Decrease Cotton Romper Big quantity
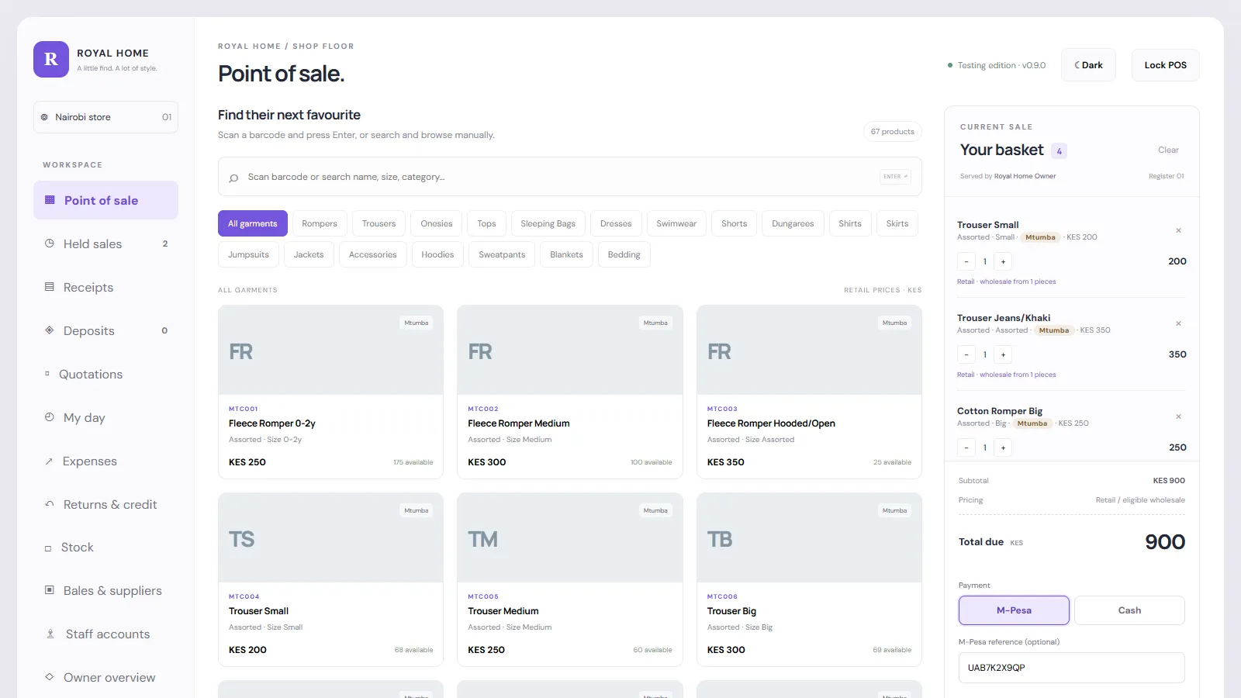The image size is (1241, 698). [966, 447]
